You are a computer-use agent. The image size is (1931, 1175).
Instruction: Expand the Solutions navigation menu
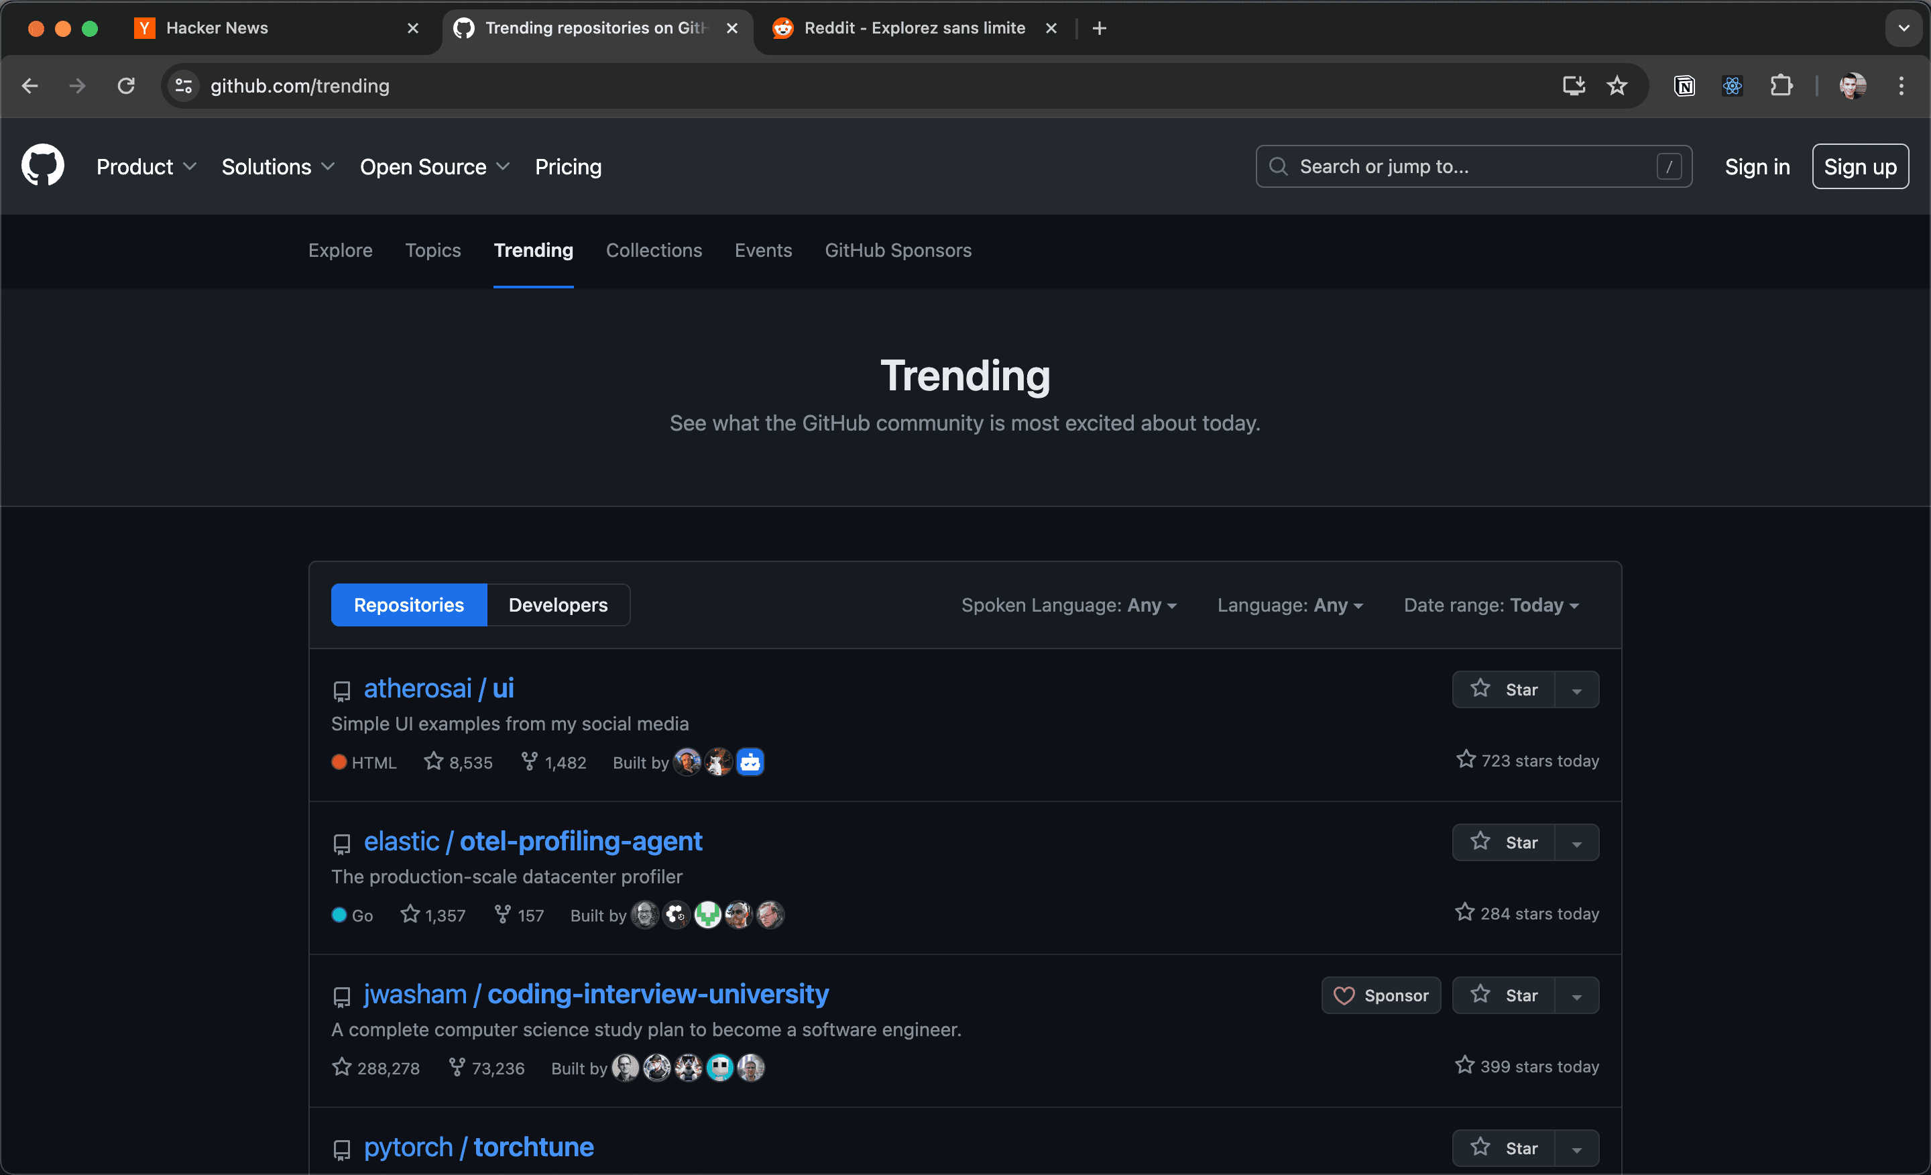pos(278,166)
